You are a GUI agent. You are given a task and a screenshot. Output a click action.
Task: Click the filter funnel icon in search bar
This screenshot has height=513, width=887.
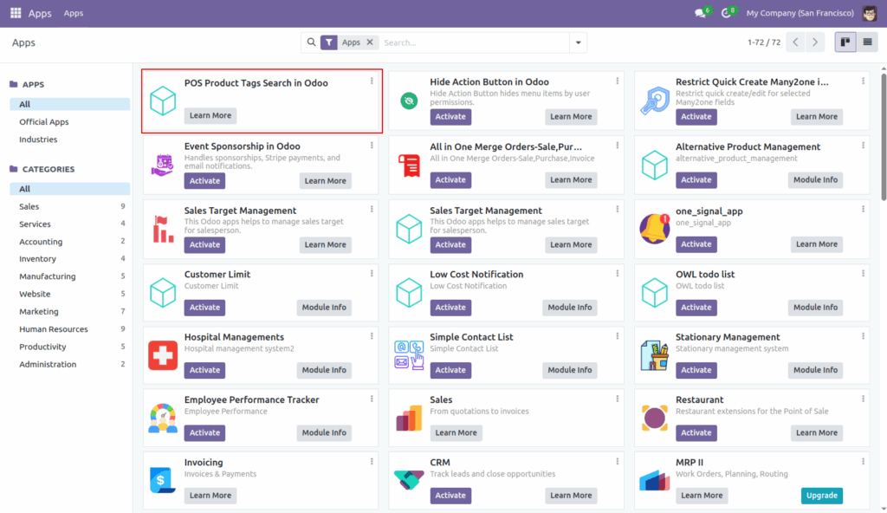coord(330,41)
